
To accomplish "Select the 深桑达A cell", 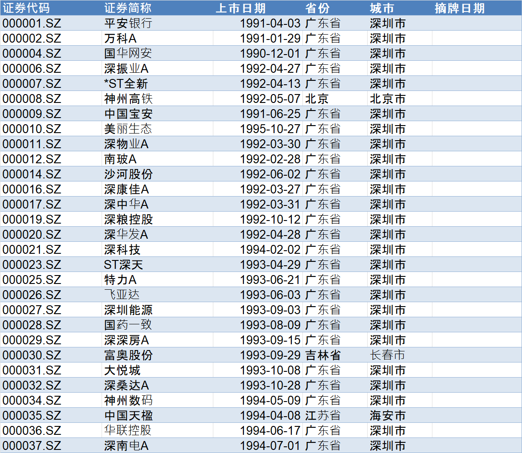I will (157, 385).
